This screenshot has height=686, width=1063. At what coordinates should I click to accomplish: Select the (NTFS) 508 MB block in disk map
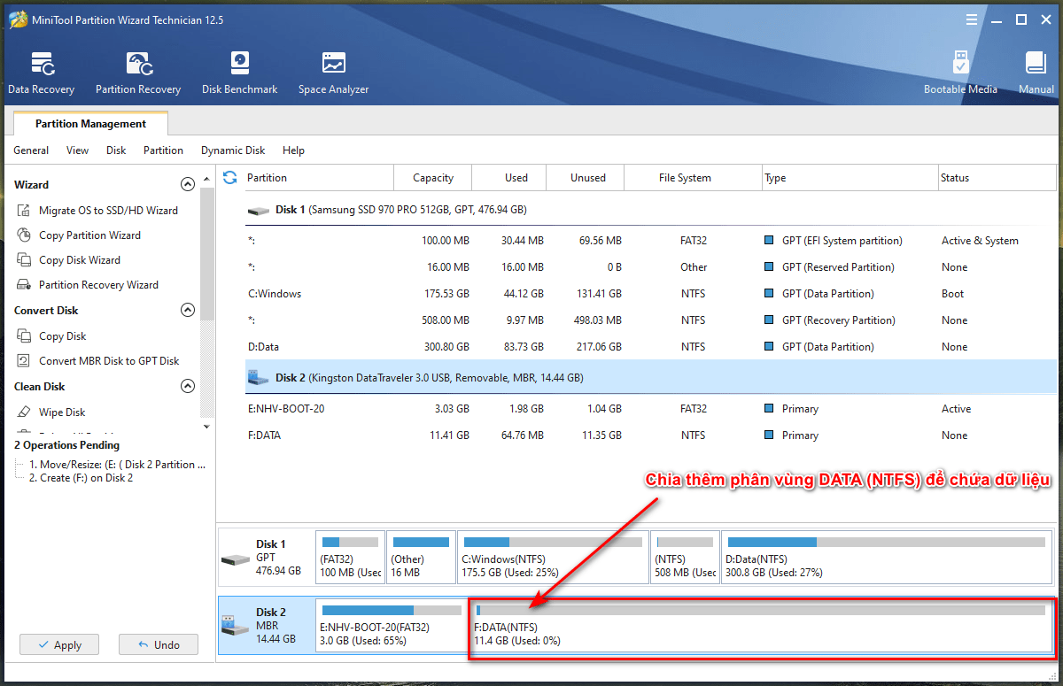[x=684, y=558]
